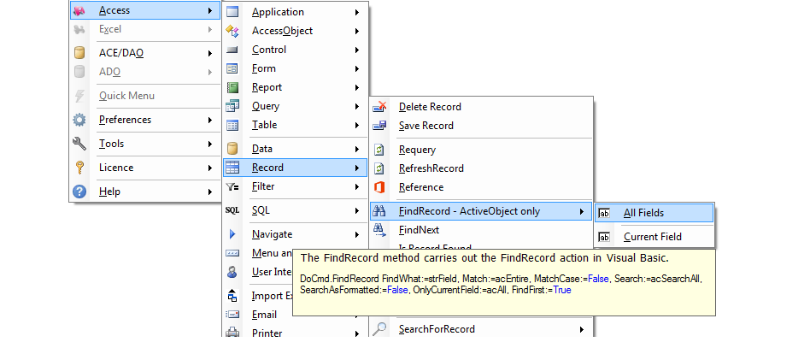The image size is (810, 342).
Task: Expand the Navigate submenu arrow
Action: [x=357, y=234]
